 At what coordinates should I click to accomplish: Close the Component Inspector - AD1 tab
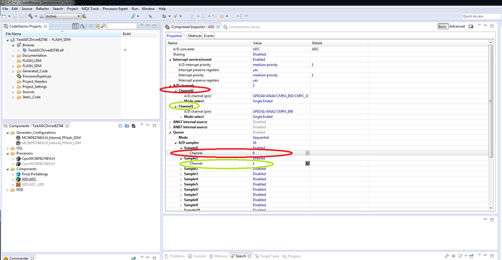[x=218, y=27]
